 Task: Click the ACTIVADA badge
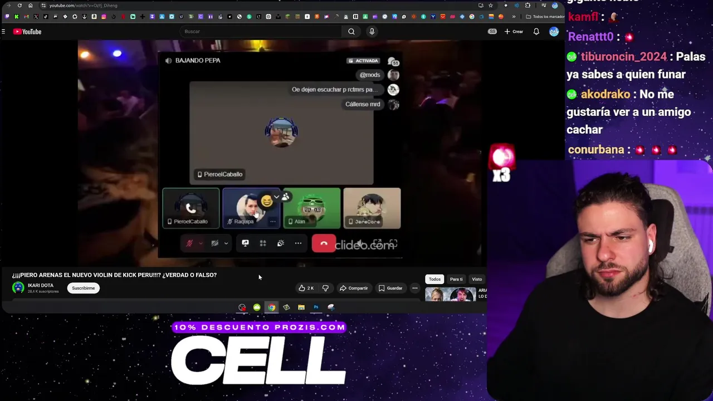click(x=363, y=61)
